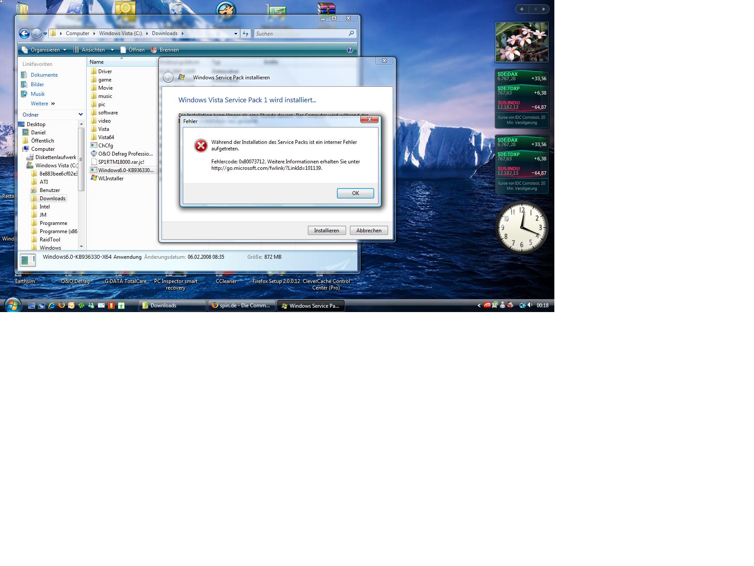
Task: Click the Ansichten toolbar button
Action: tap(89, 50)
